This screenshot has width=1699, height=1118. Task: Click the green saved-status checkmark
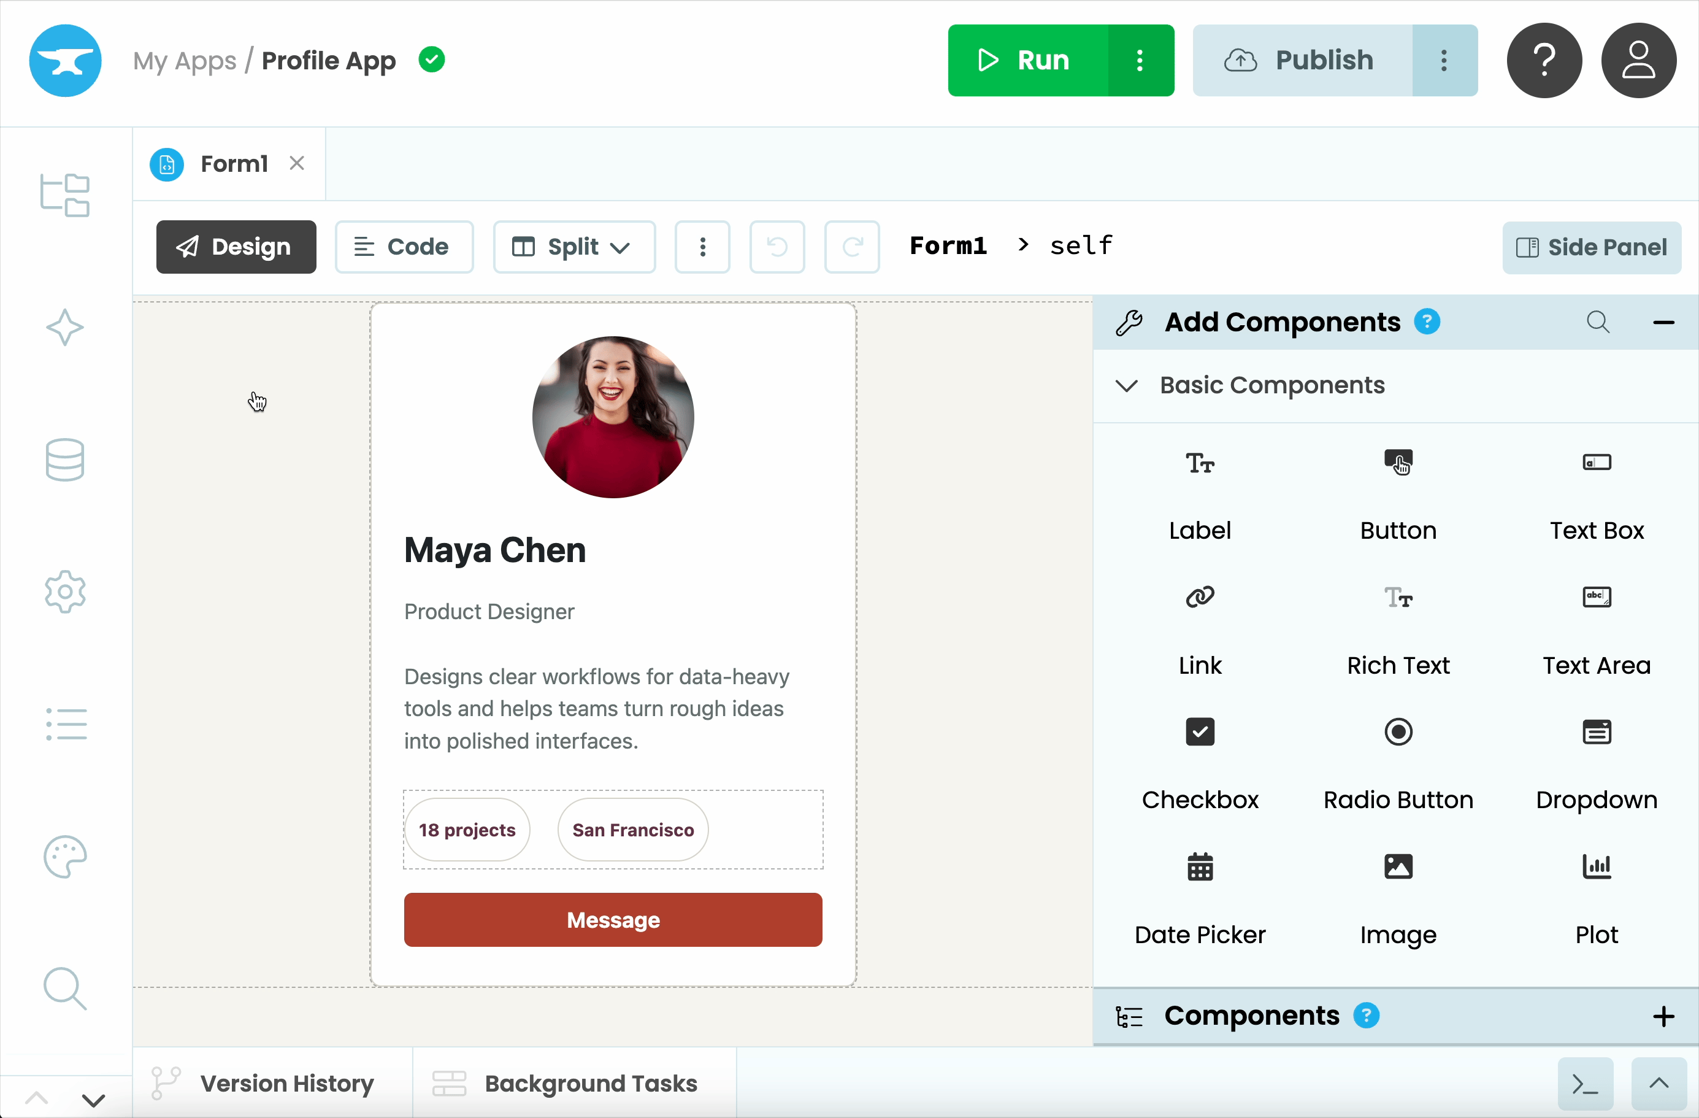[432, 60]
